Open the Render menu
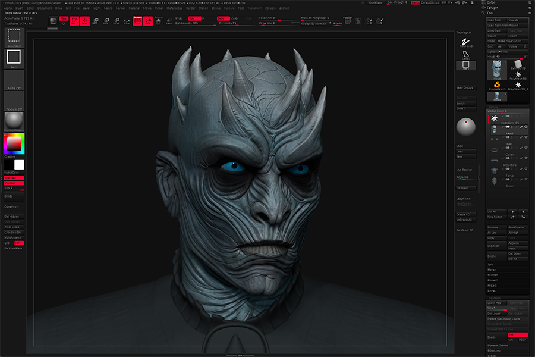Image resolution: width=535 pixels, height=357 pixels. [190, 8]
